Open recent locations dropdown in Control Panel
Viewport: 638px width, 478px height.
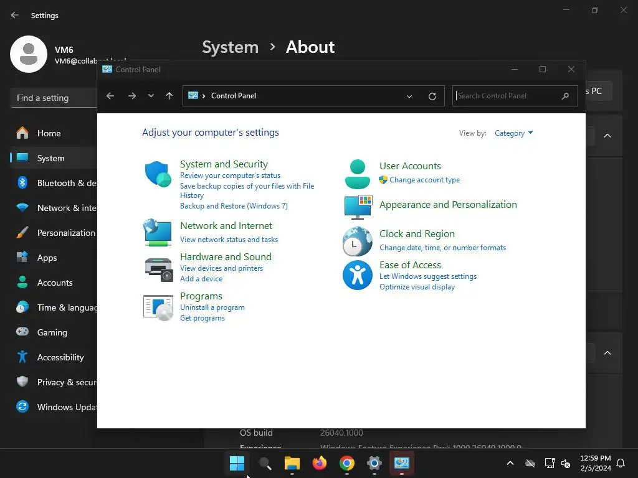tap(151, 96)
